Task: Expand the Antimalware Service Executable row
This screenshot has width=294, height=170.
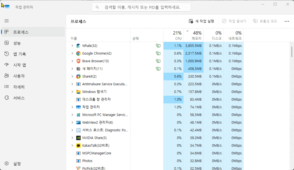Action: coord(72,84)
